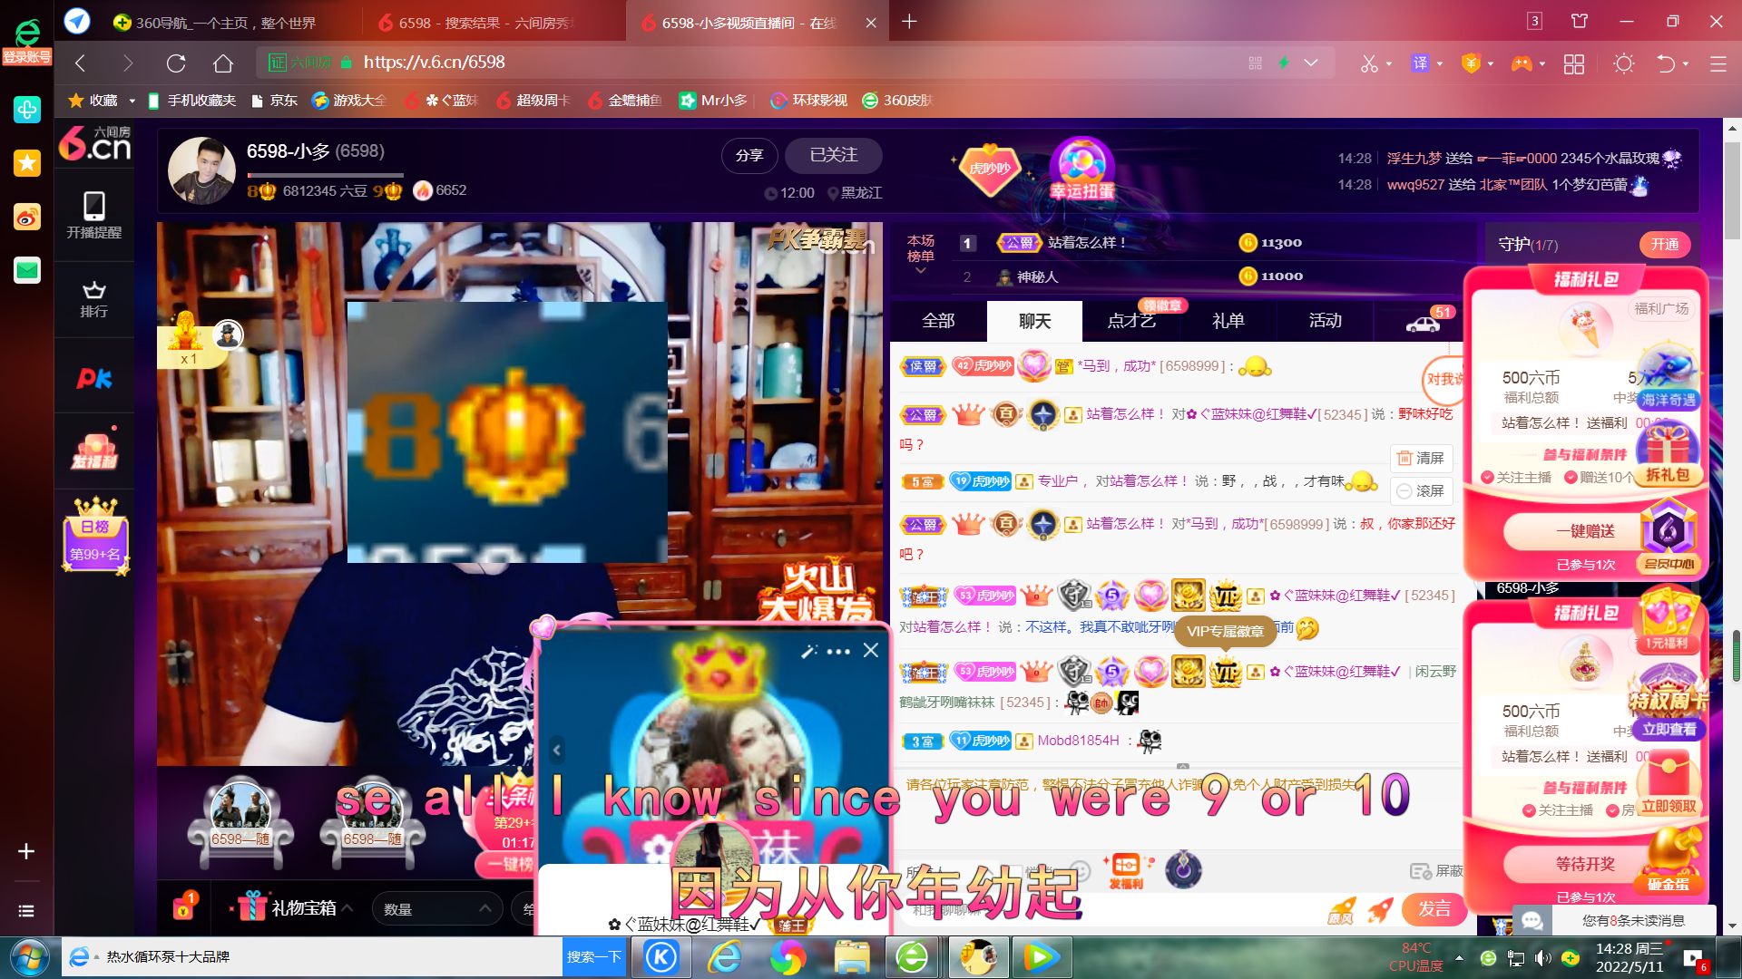
Task: Open the address bar dropdown arrow
Action: [1310, 63]
